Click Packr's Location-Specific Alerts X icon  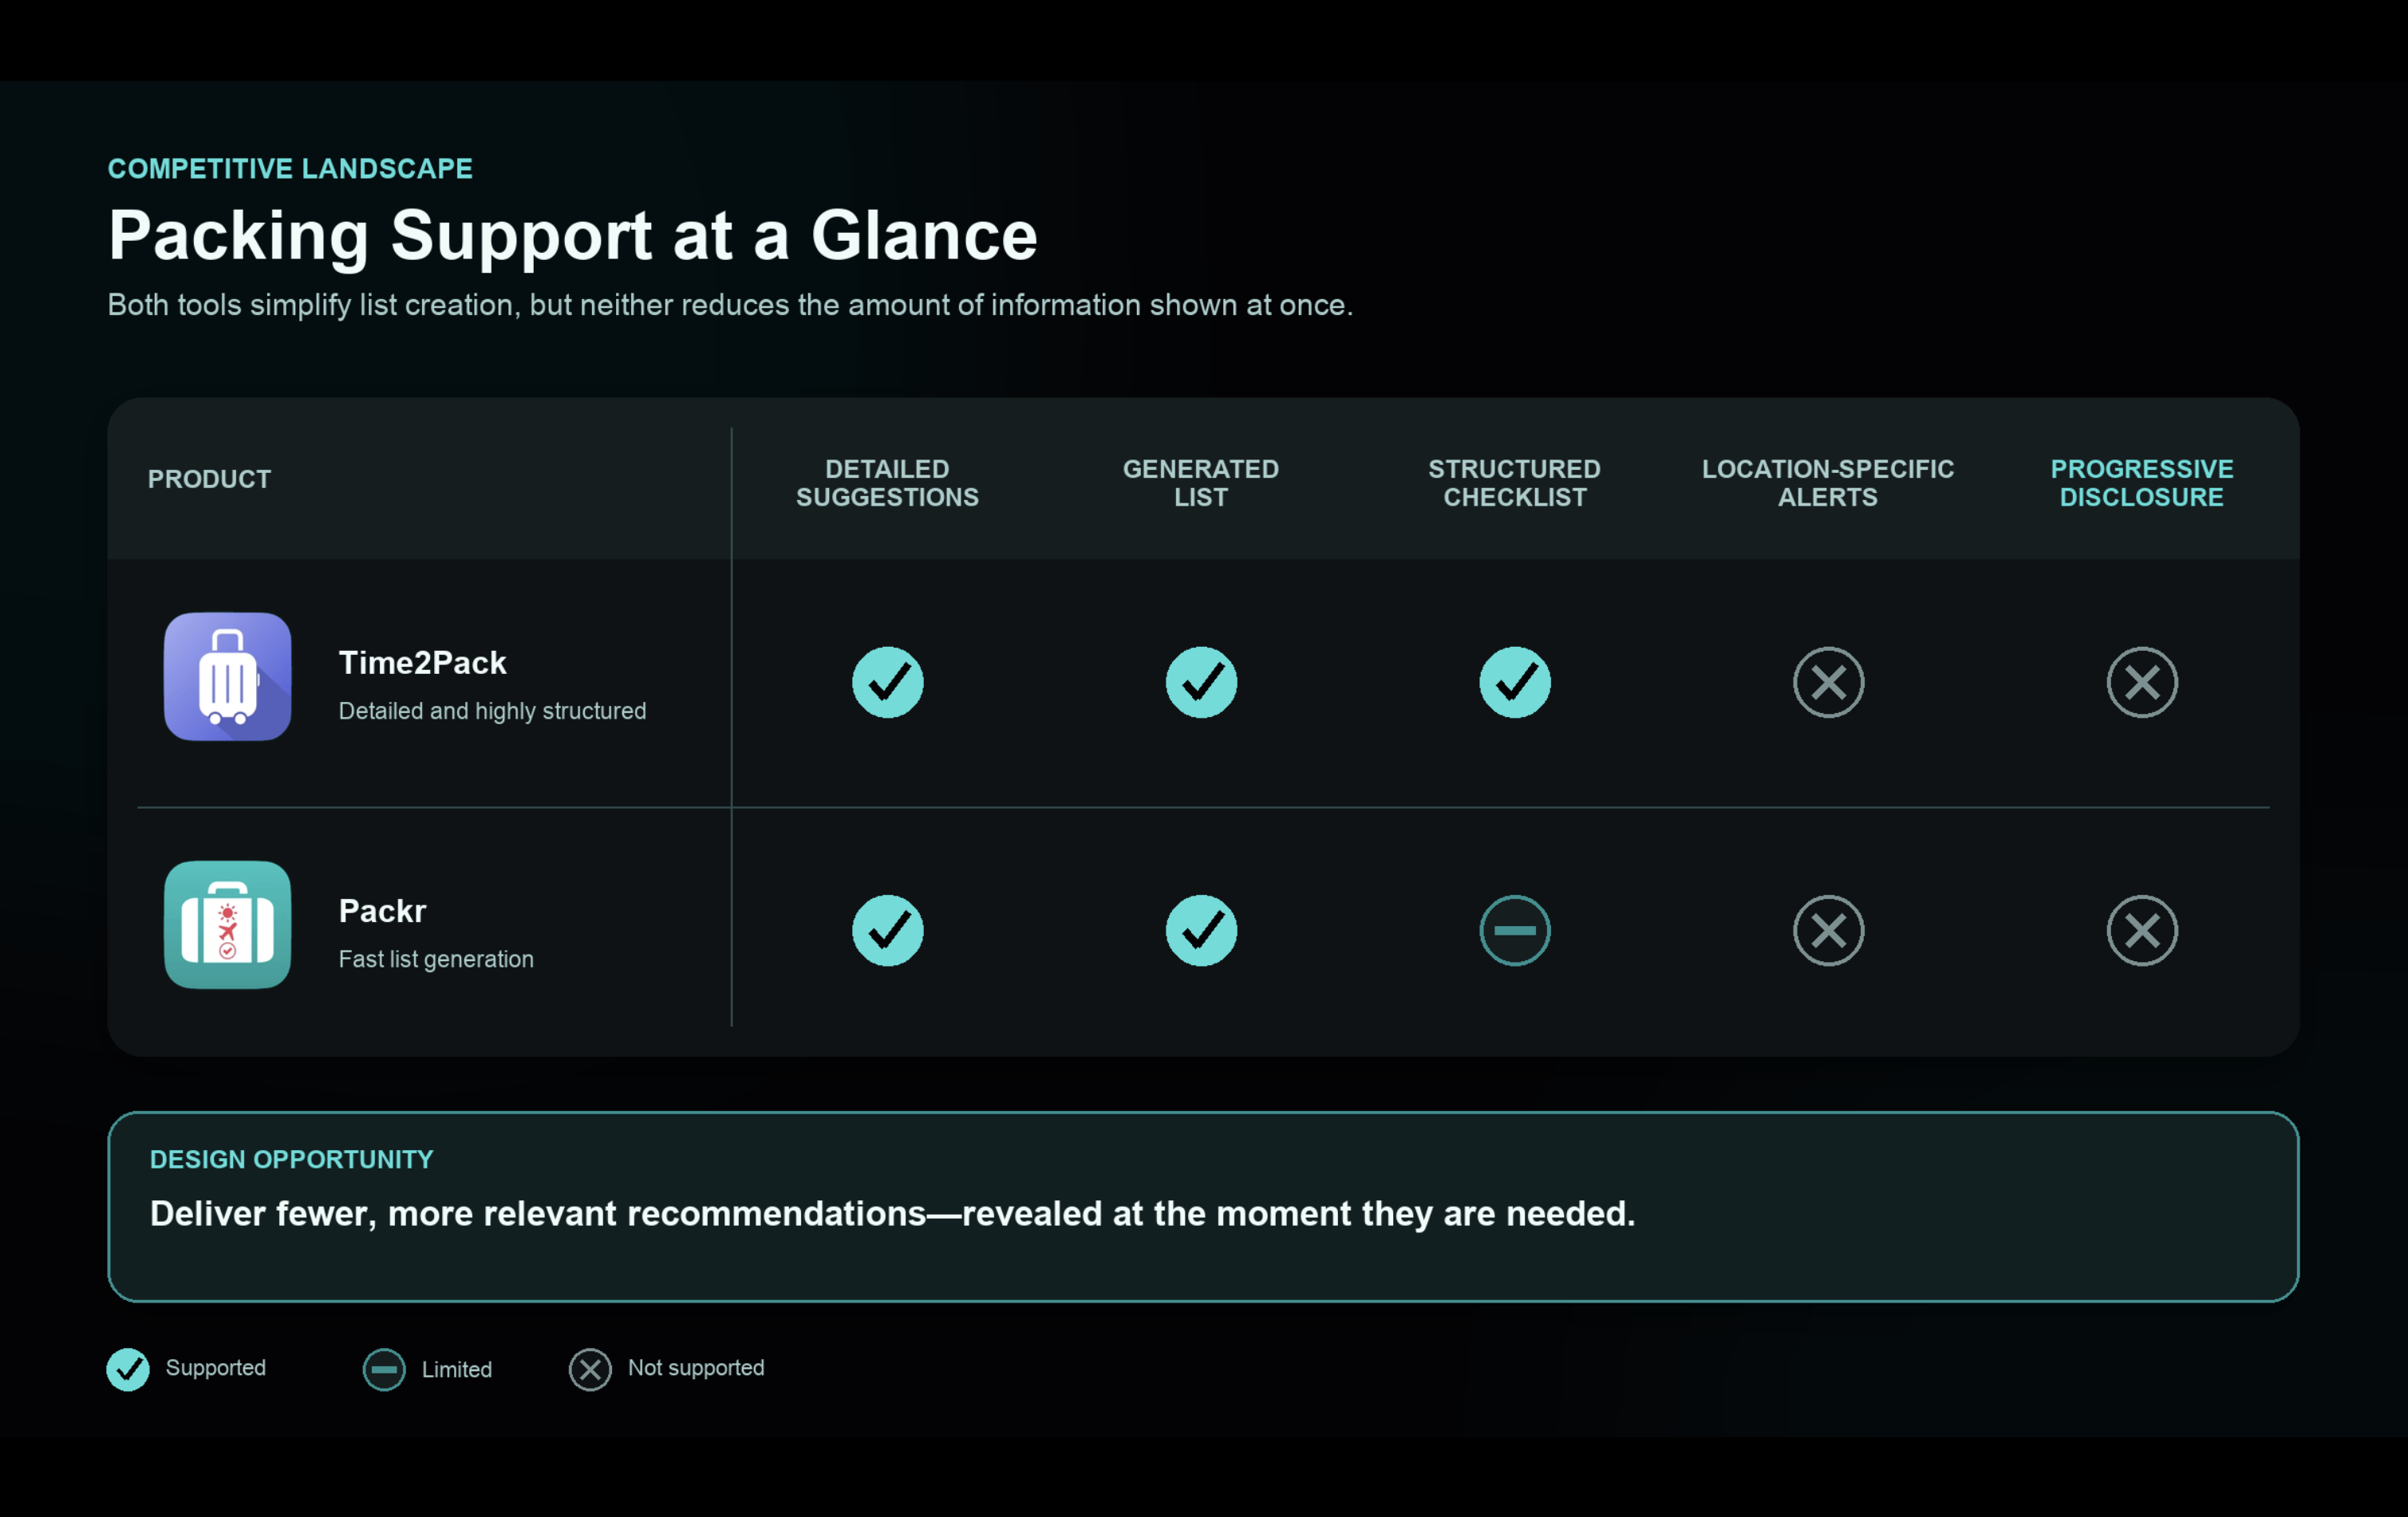(x=1828, y=931)
